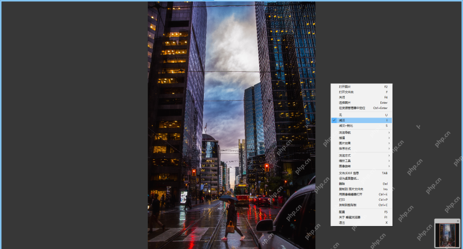The image size is (463, 249).
Task: Choose locate in Explorer entry with Ctrl+Enter
Action: 362,108
